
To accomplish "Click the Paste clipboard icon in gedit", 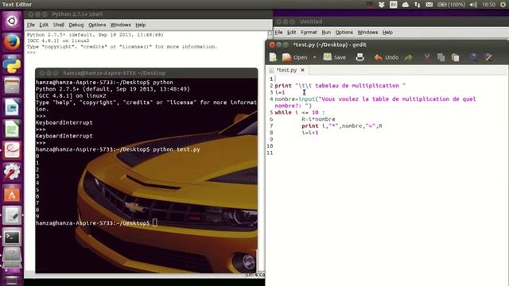I will pyautogui.click(x=456, y=57).
